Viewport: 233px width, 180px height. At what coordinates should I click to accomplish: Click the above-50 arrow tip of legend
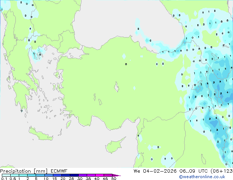click(x=116, y=176)
